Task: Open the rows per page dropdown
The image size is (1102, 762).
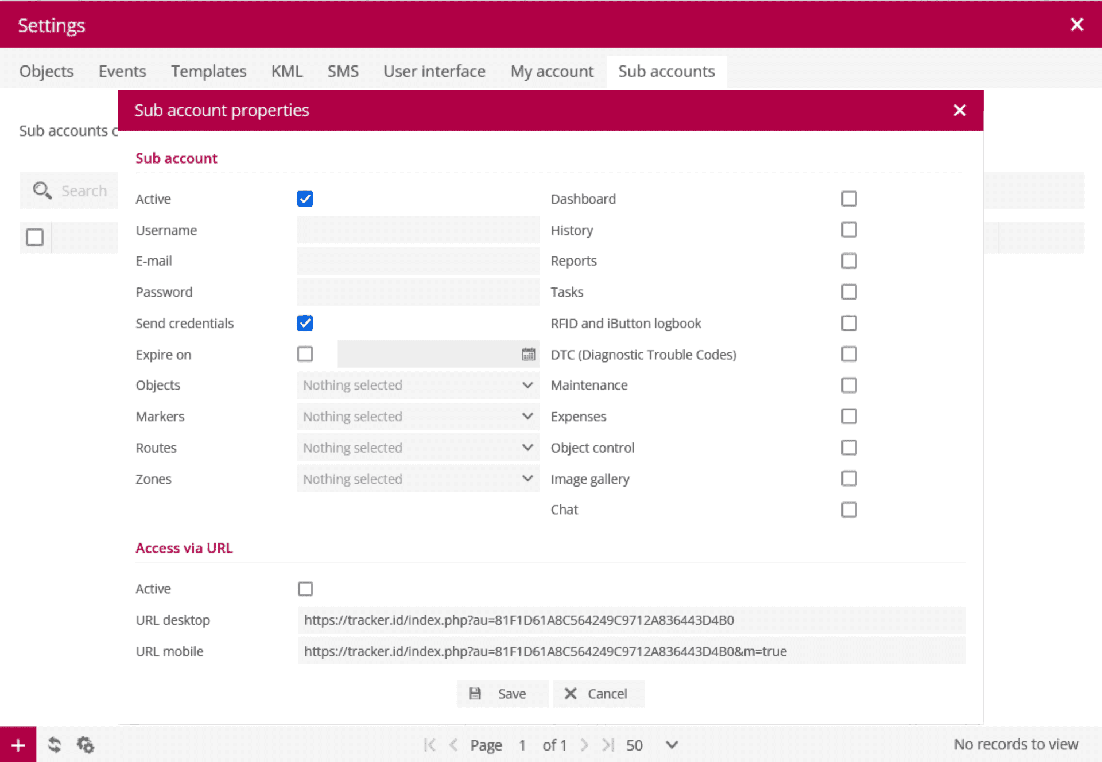Action: (x=672, y=745)
